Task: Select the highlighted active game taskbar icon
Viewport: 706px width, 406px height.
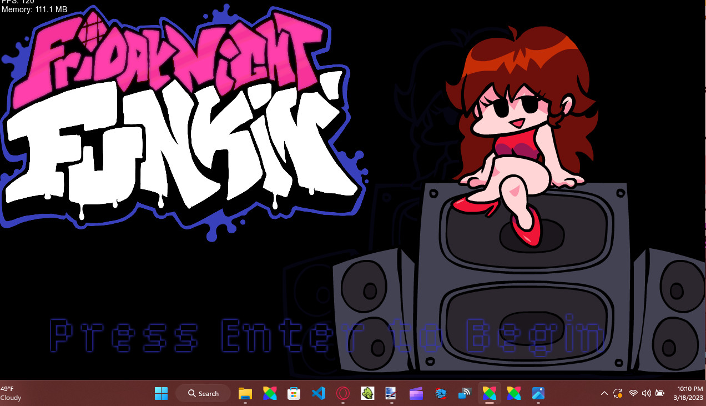Action: click(490, 393)
